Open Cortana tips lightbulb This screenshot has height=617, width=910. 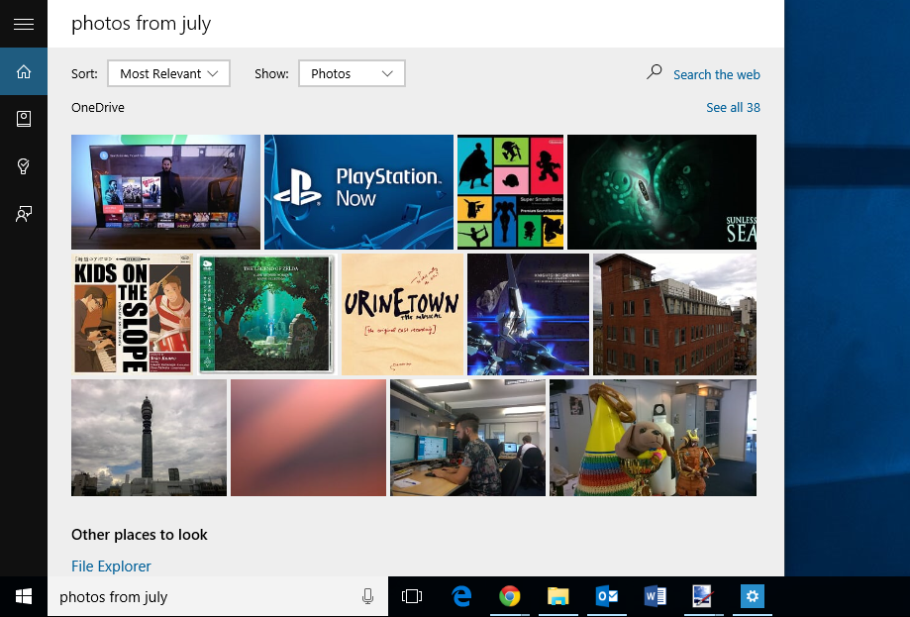pos(23,166)
